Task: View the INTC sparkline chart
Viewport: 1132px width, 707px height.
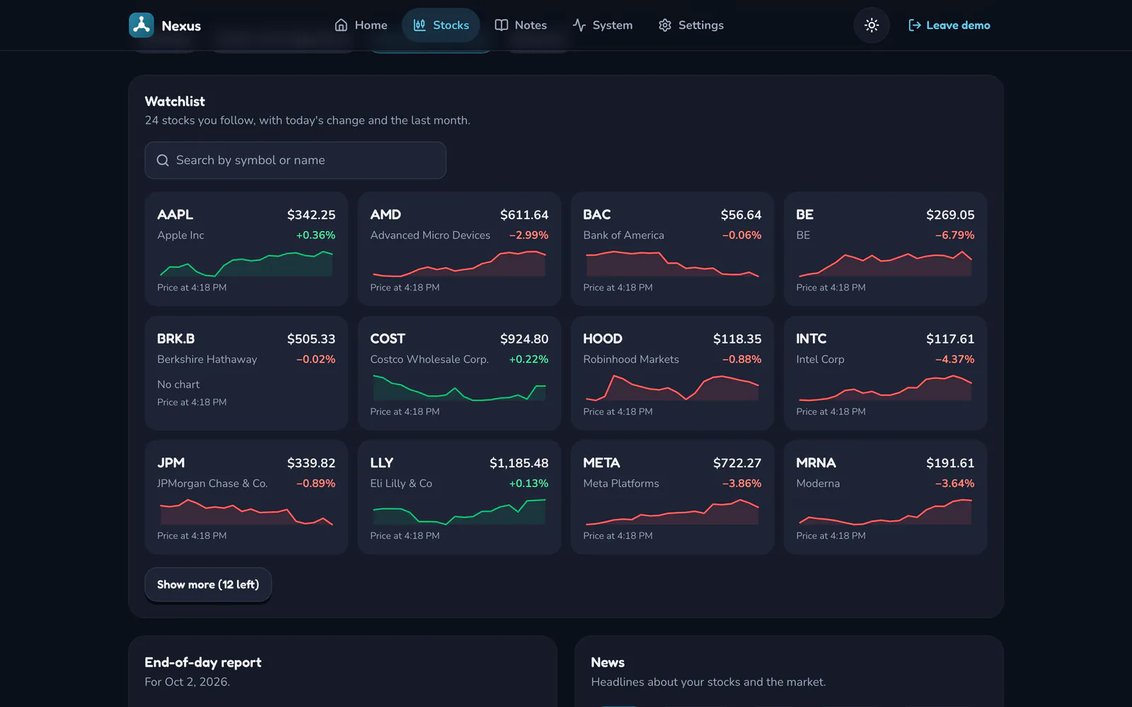Action: 884,387
